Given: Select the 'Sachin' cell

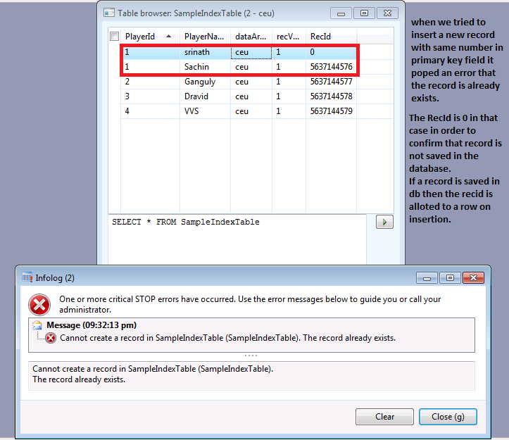Looking at the screenshot, I should pyautogui.click(x=205, y=67).
